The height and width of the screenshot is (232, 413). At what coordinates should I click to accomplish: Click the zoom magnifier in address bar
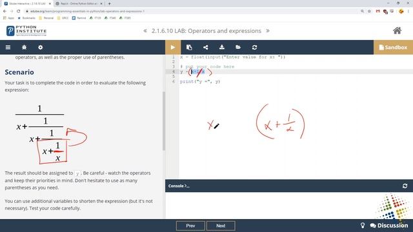(362, 12)
